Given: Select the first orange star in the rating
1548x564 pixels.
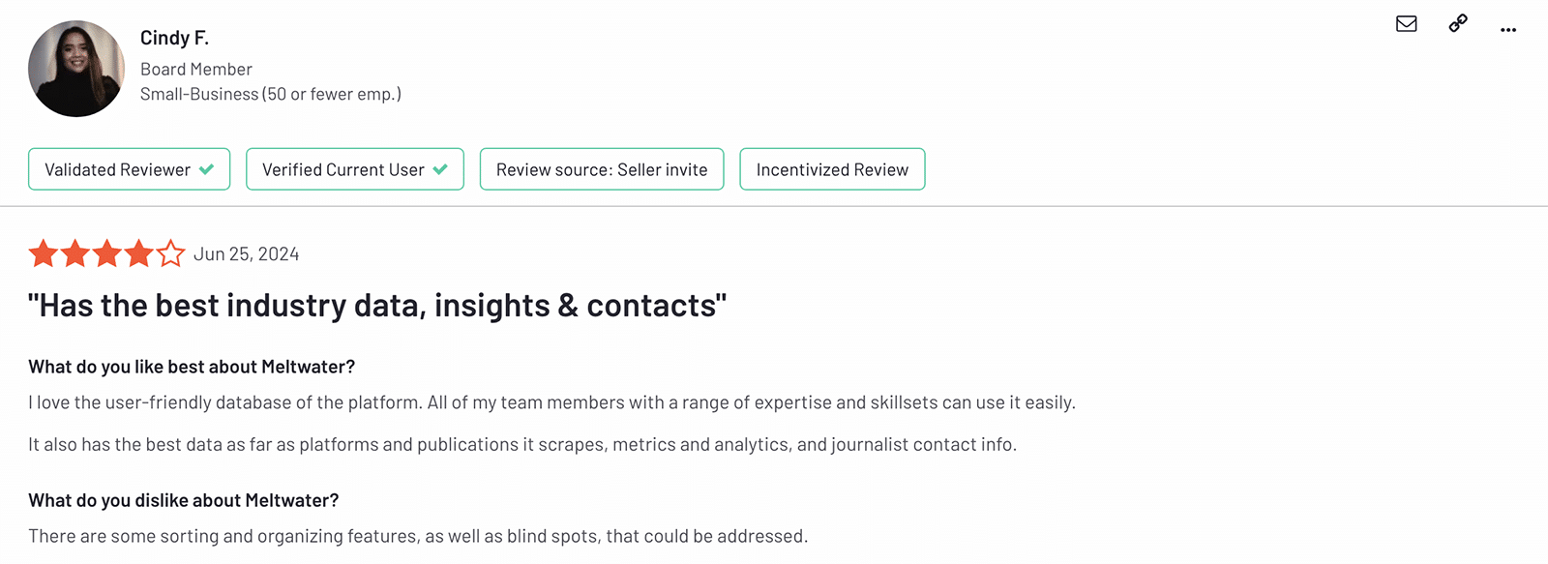Looking at the screenshot, I should tap(43, 253).
